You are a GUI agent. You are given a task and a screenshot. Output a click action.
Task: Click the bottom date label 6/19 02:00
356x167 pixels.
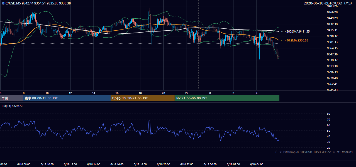click(x=233, y=164)
